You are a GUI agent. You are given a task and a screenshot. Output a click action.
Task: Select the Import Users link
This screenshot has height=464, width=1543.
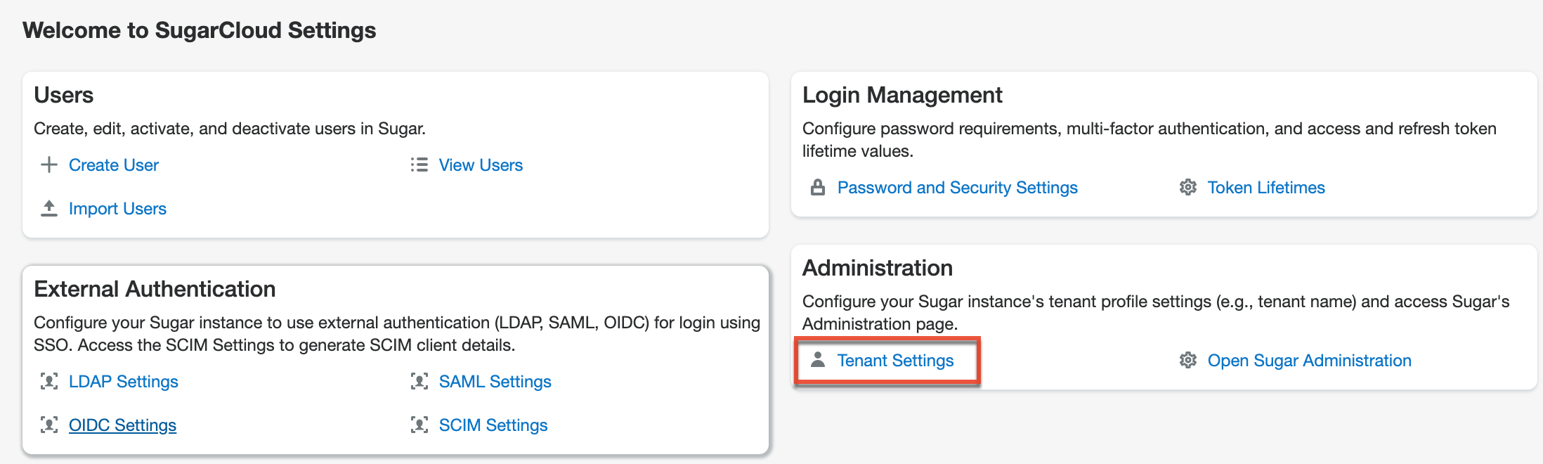[x=117, y=209]
